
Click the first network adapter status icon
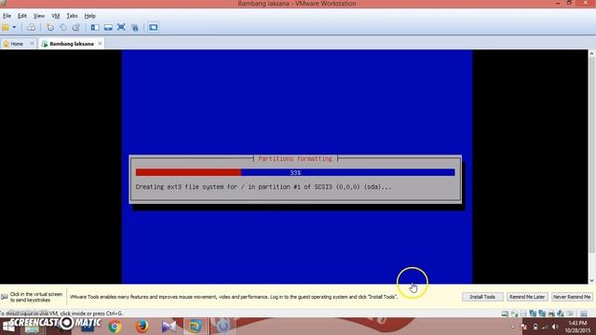[533, 314]
